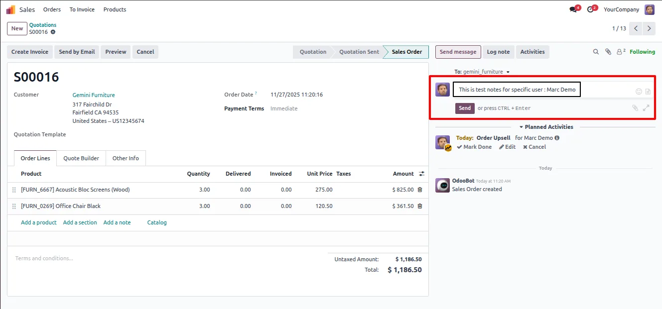Click Add a note
This screenshot has height=309, width=662.
point(117,222)
